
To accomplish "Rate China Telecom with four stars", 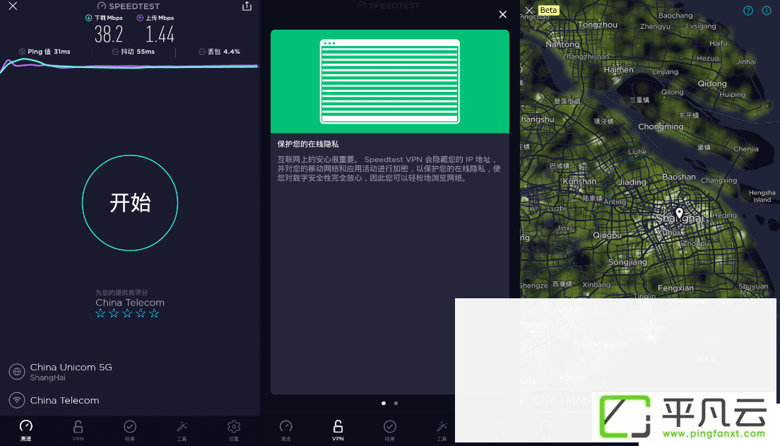I will [x=141, y=313].
